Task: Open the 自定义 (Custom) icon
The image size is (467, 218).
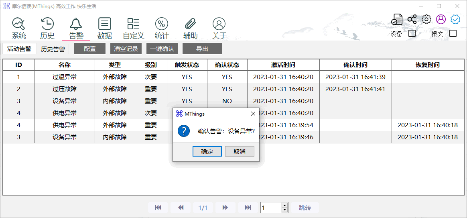Action: point(133,24)
